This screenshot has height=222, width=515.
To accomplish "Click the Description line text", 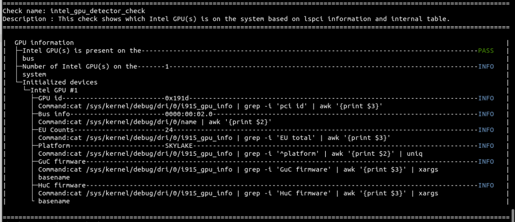I will 225,19.
